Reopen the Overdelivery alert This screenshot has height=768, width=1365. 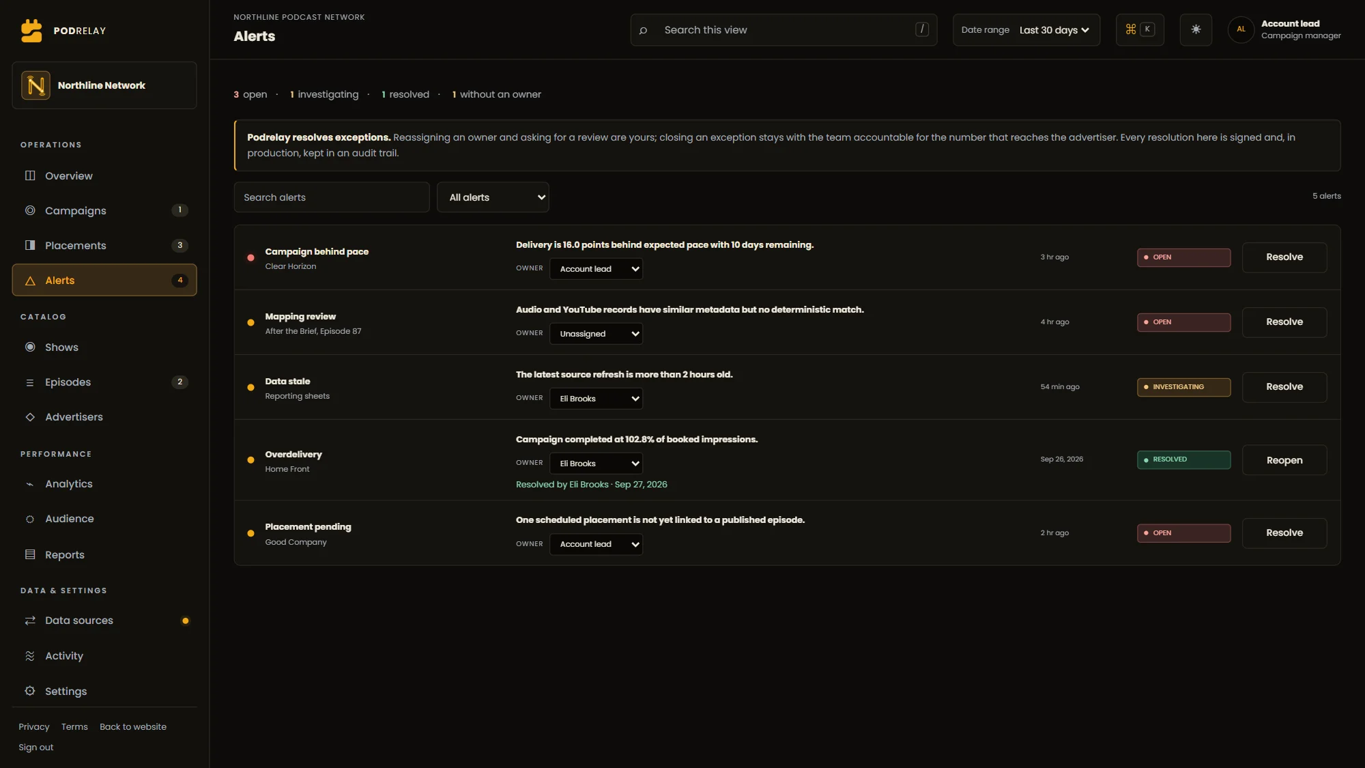[1284, 460]
